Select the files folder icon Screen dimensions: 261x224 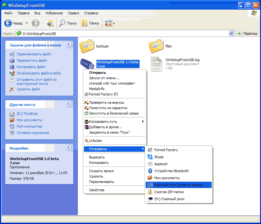point(156,46)
